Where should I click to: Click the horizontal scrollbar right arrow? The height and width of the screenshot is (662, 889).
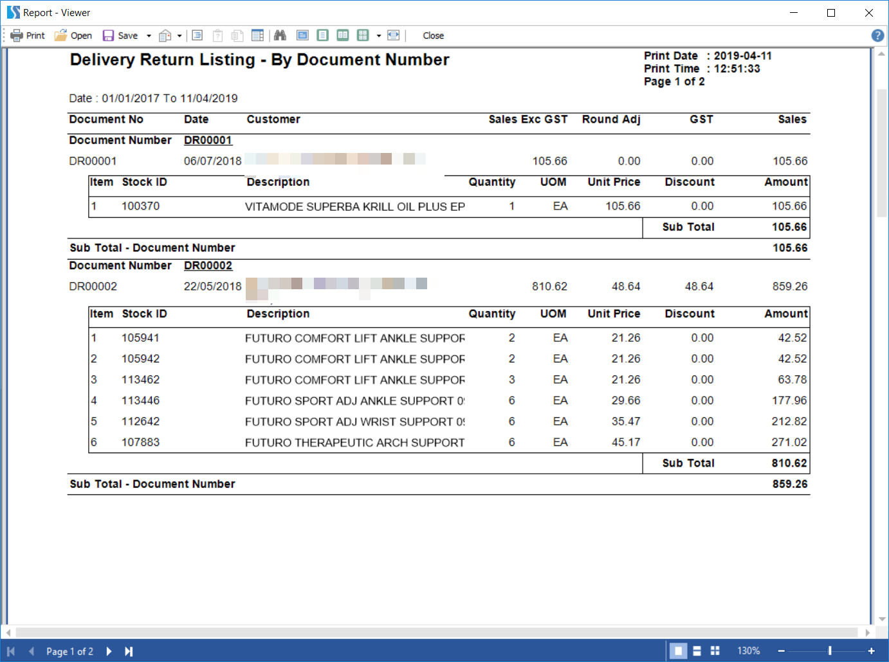(x=868, y=632)
